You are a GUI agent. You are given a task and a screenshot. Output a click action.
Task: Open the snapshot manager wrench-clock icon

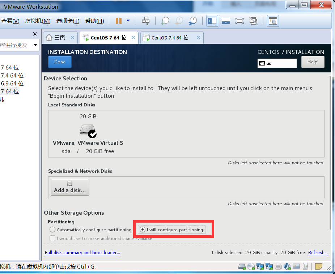coord(193,21)
